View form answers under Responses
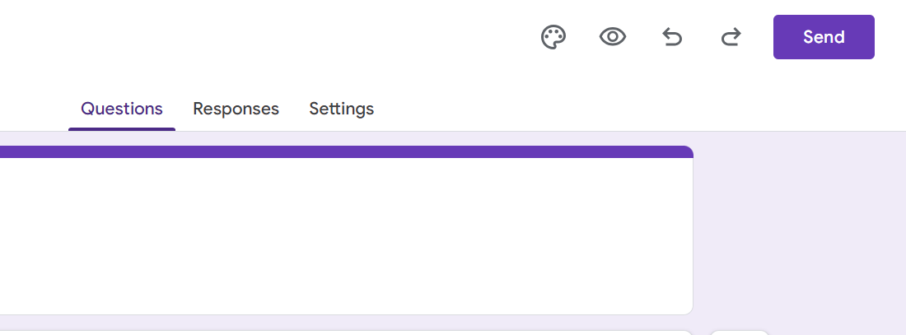Viewport: 906px width, 335px height. pyautogui.click(x=236, y=109)
